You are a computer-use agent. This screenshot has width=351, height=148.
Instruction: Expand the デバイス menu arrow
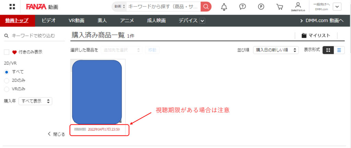tap(202, 21)
